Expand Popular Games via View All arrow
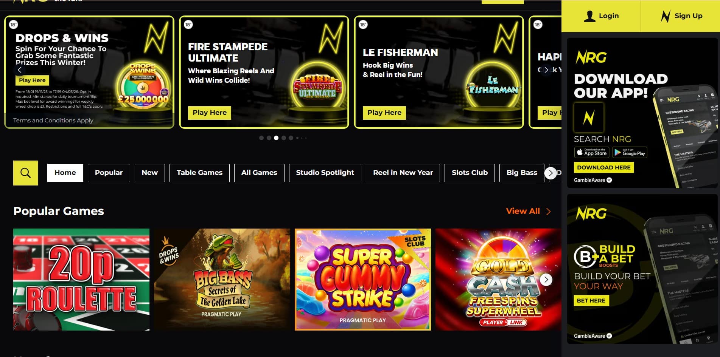 pyautogui.click(x=549, y=212)
